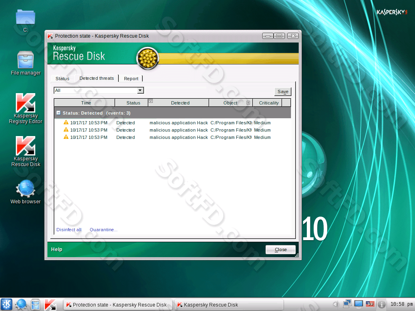
Task: Open the C: drive folder icon
Action: coord(26,17)
